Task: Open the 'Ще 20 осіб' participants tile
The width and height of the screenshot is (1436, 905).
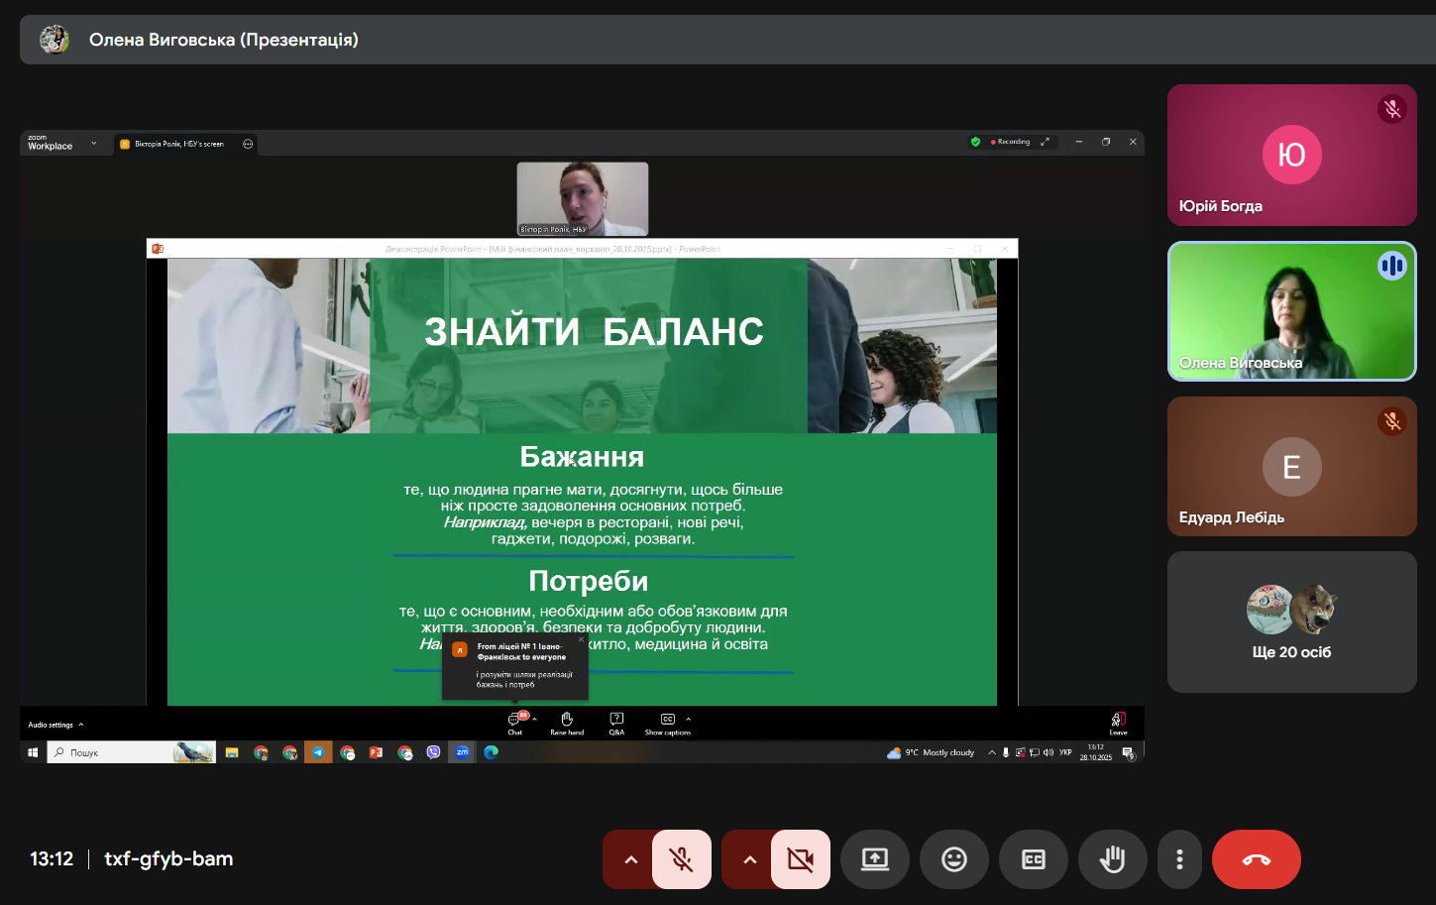Action: (1291, 622)
